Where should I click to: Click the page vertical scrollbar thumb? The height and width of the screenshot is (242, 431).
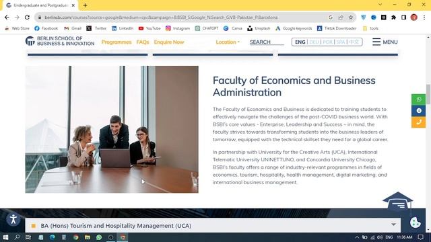[428, 94]
